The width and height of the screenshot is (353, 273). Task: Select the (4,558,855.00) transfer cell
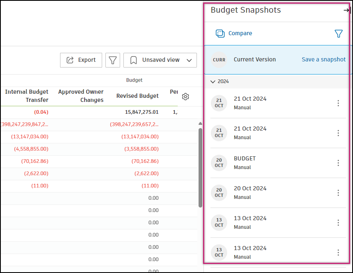point(31,149)
